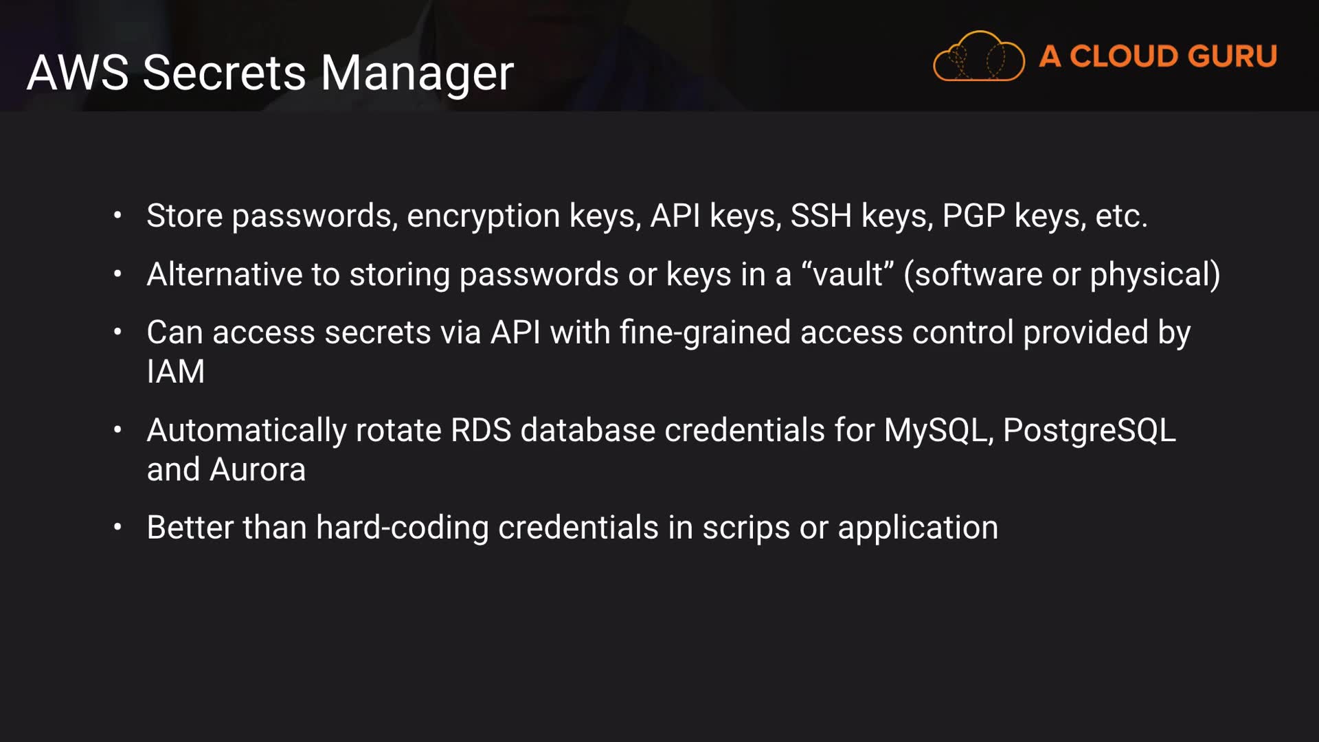Click the words "encryption keys" in first bullet
This screenshot has width=1319, height=742.
coord(523,216)
